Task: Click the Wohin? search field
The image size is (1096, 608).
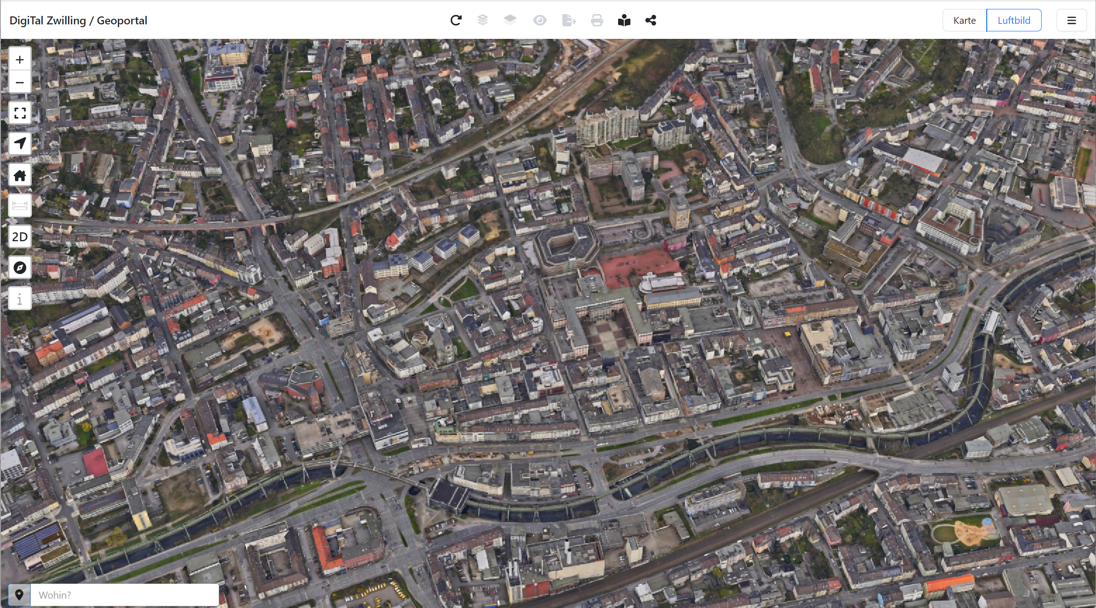Action: point(124,595)
